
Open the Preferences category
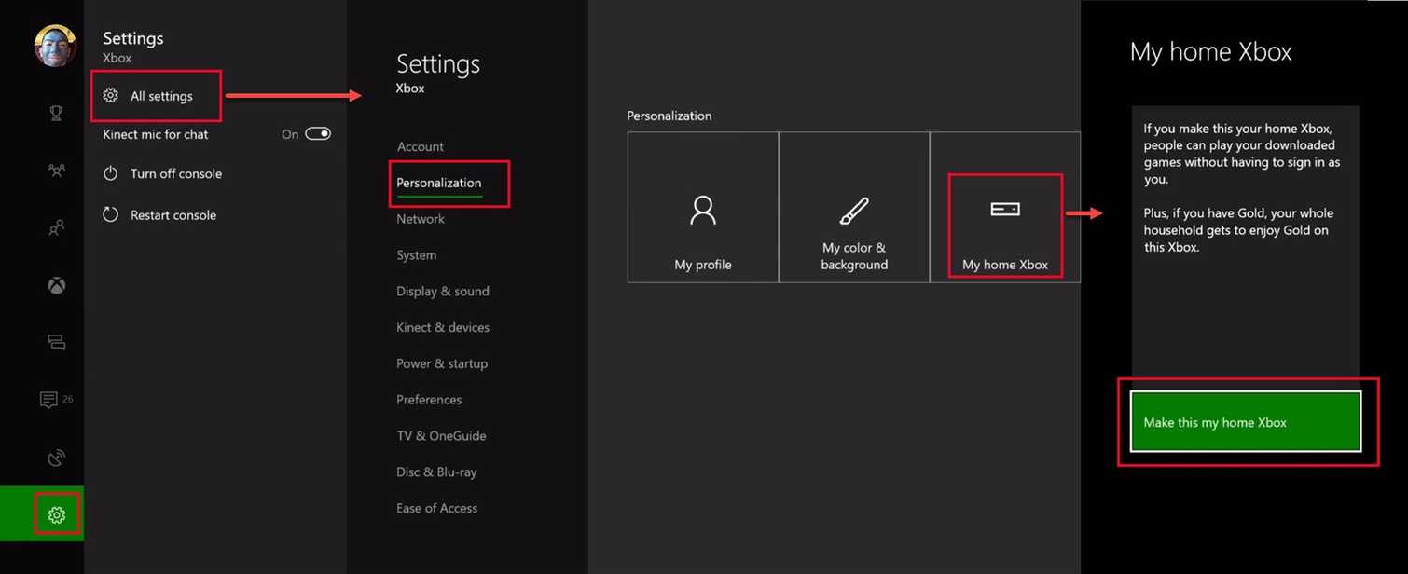click(x=429, y=400)
